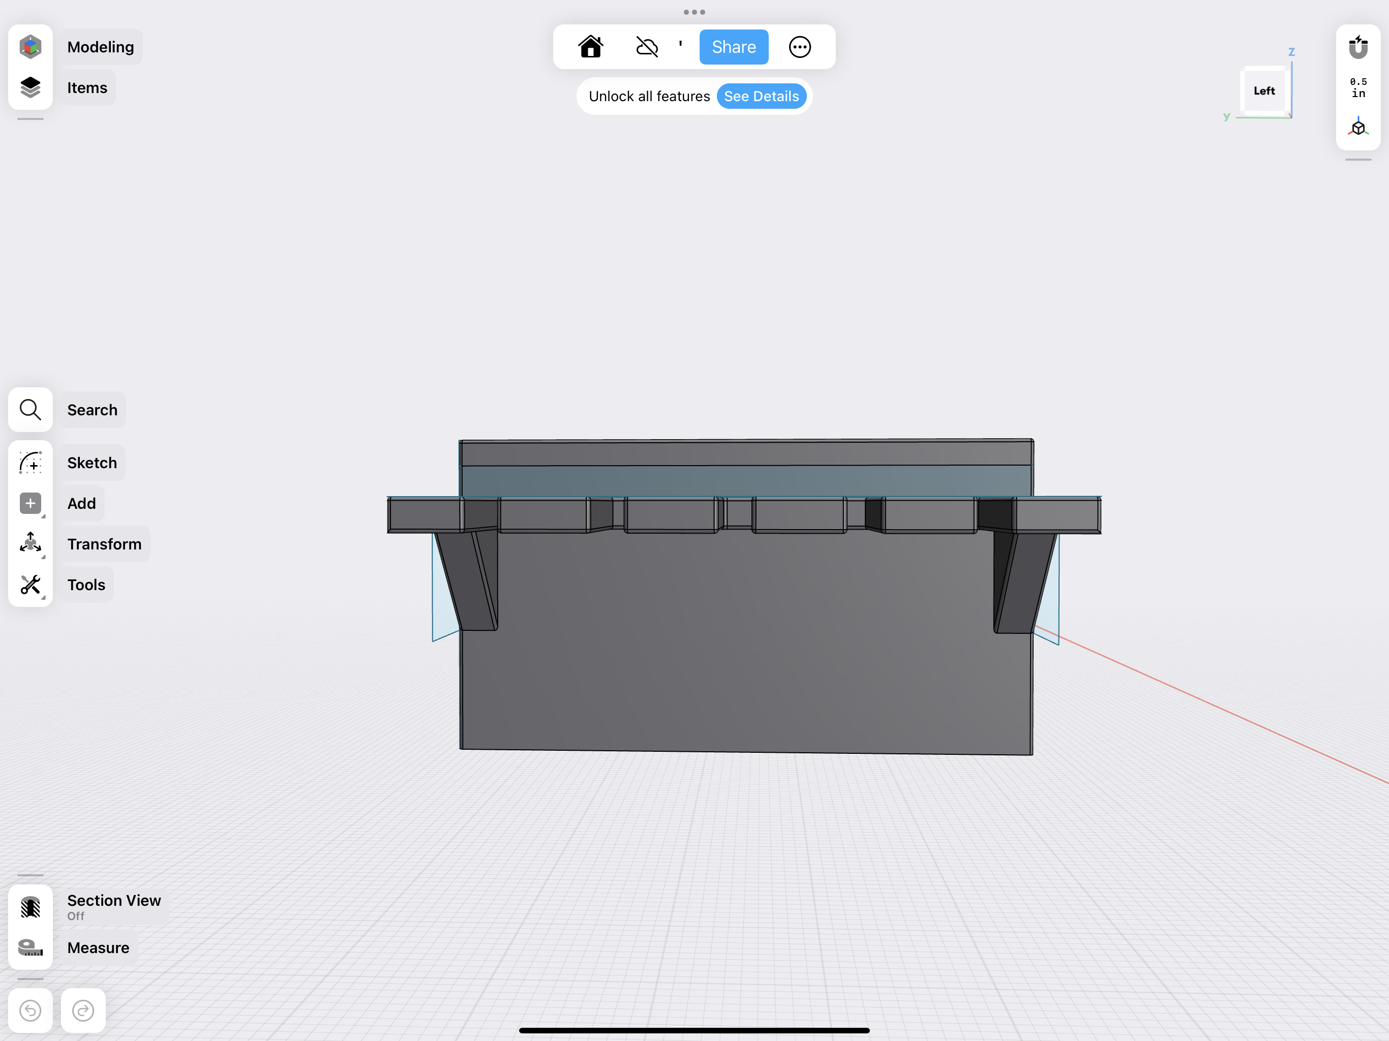Toggle the Section View icon
The height and width of the screenshot is (1041, 1389).
click(30, 907)
